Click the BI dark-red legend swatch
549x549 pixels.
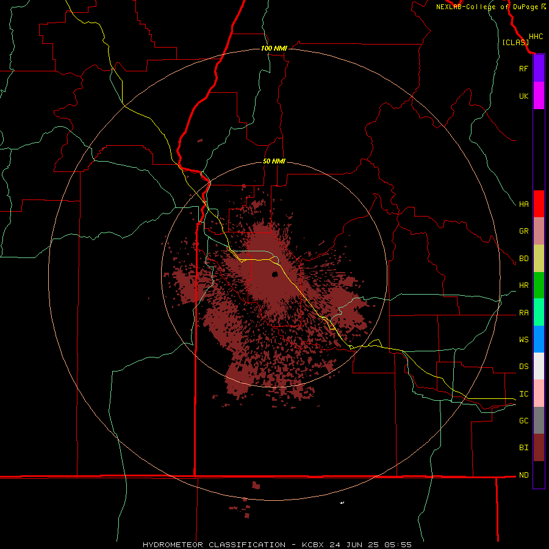[539, 448]
